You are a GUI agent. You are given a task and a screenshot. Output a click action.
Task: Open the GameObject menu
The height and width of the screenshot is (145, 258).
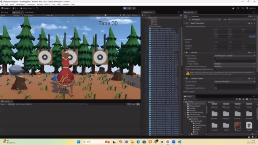click(21, 4)
